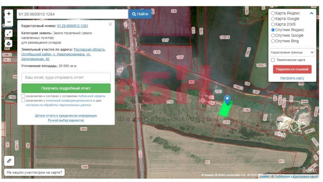The image size is (323, 182).
Task: Check the privacy policy consent checkbox
Action: [x=23, y=100]
